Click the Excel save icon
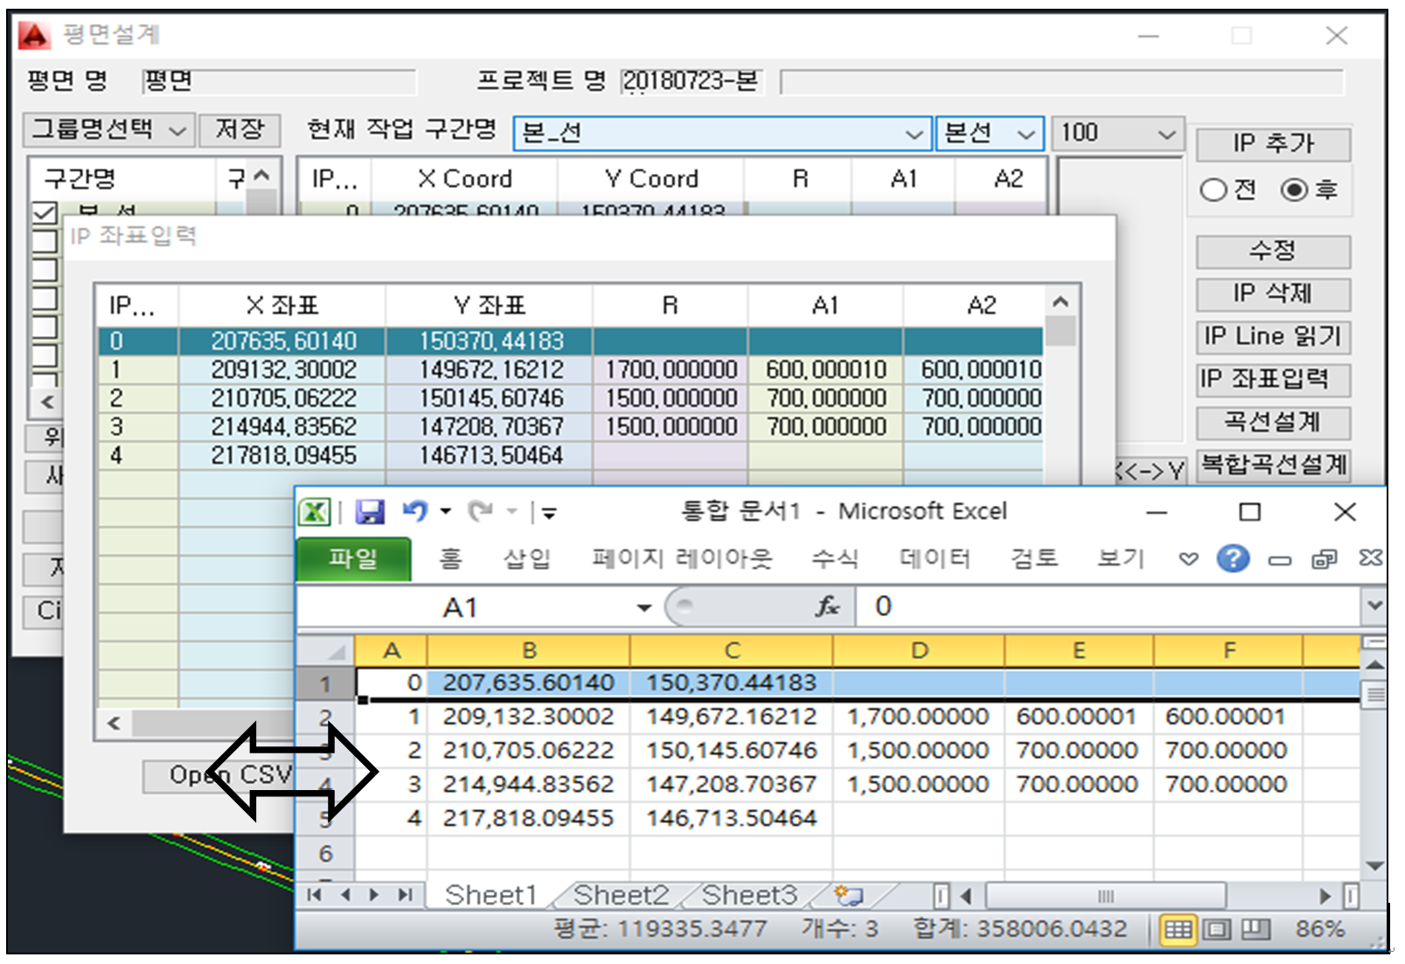 pyautogui.click(x=370, y=512)
